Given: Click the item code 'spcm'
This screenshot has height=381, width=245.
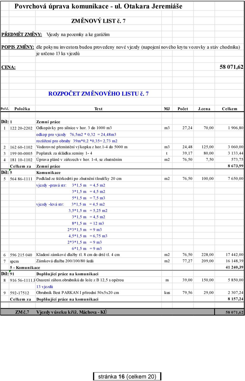Looking at the screenshot, I should [x=14, y=261].
